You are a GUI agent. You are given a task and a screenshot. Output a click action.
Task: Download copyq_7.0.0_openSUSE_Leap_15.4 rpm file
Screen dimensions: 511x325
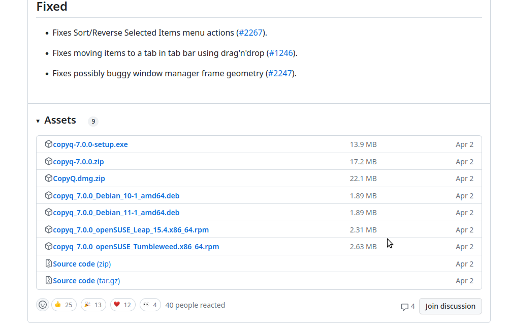click(x=131, y=230)
